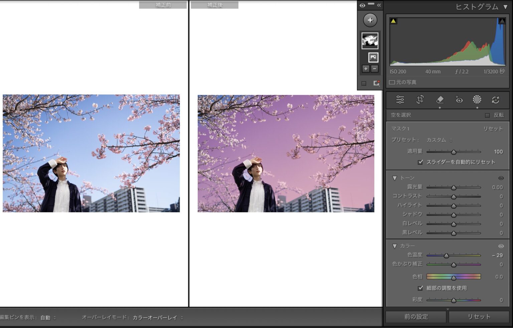Click the 前の設定 button

click(x=416, y=317)
